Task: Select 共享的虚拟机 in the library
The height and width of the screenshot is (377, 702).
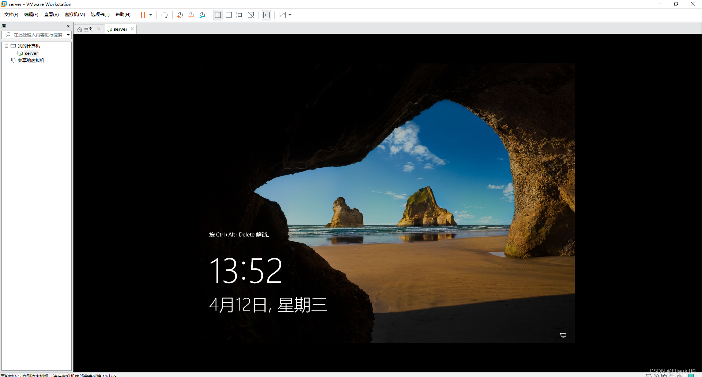Action: click(31, 61)
